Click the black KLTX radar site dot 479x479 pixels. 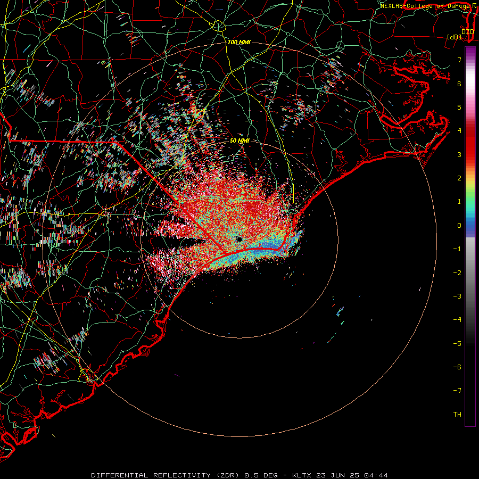tap(240, 239)
